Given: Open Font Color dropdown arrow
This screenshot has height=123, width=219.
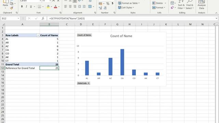Looking at the screenshot, I should (59, 6).
